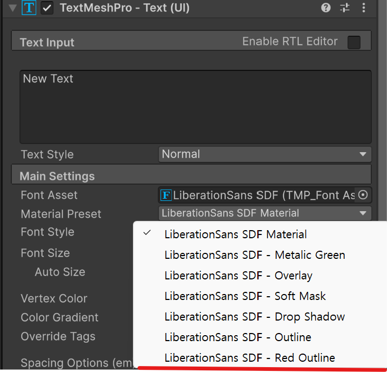The width and height of the screenshot is (387, 372).
Task: Click the Color Gradient label
Action: 59,317
